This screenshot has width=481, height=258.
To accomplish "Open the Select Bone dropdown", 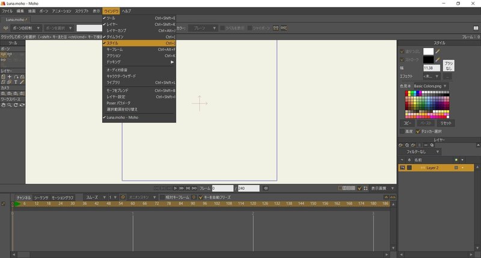I will click(58, 28).
